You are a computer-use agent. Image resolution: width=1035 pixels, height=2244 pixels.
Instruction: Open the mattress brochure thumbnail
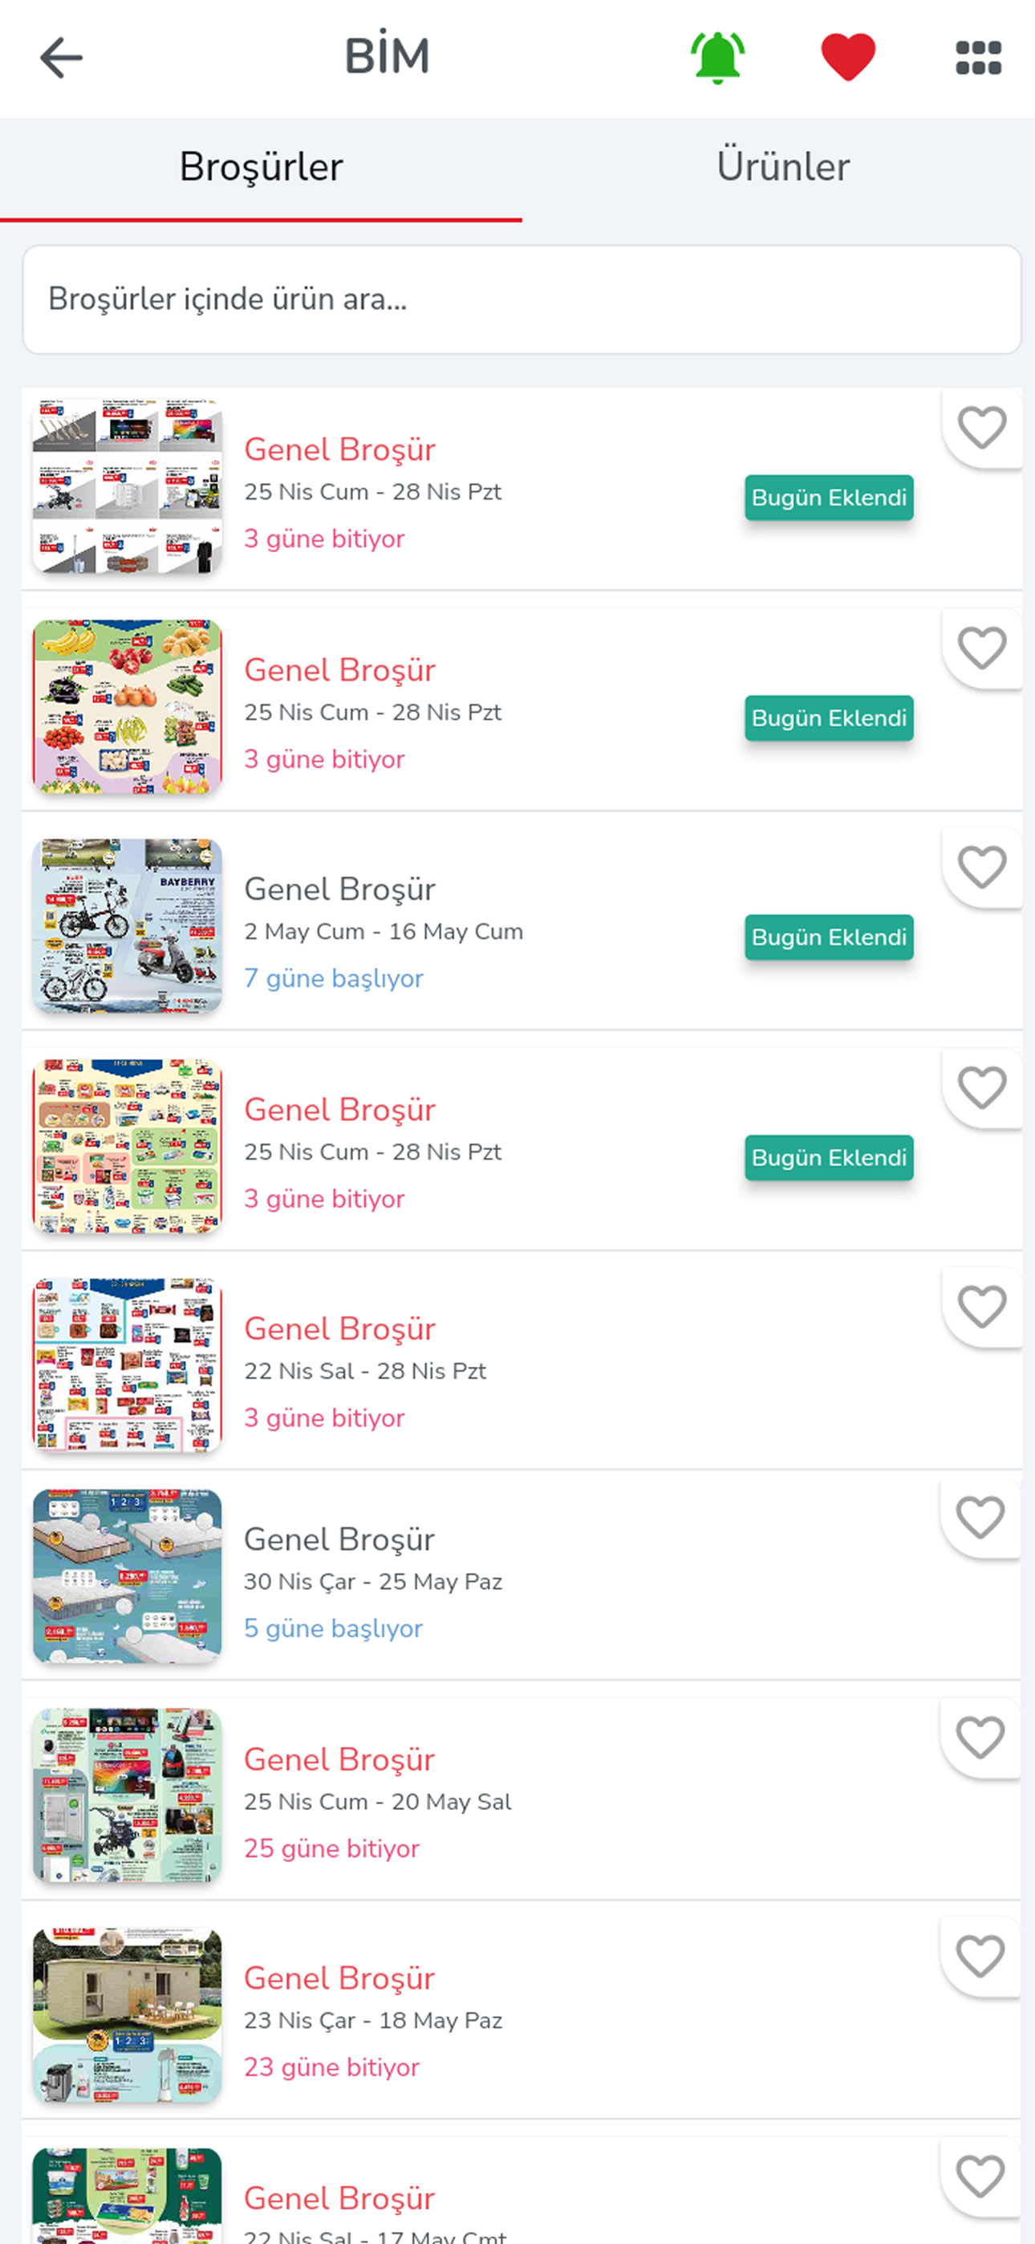(128, 1575)
